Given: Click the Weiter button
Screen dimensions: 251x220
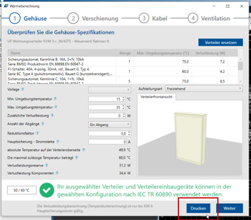Looking at the screenshot, I should click(x=230, y=208).
